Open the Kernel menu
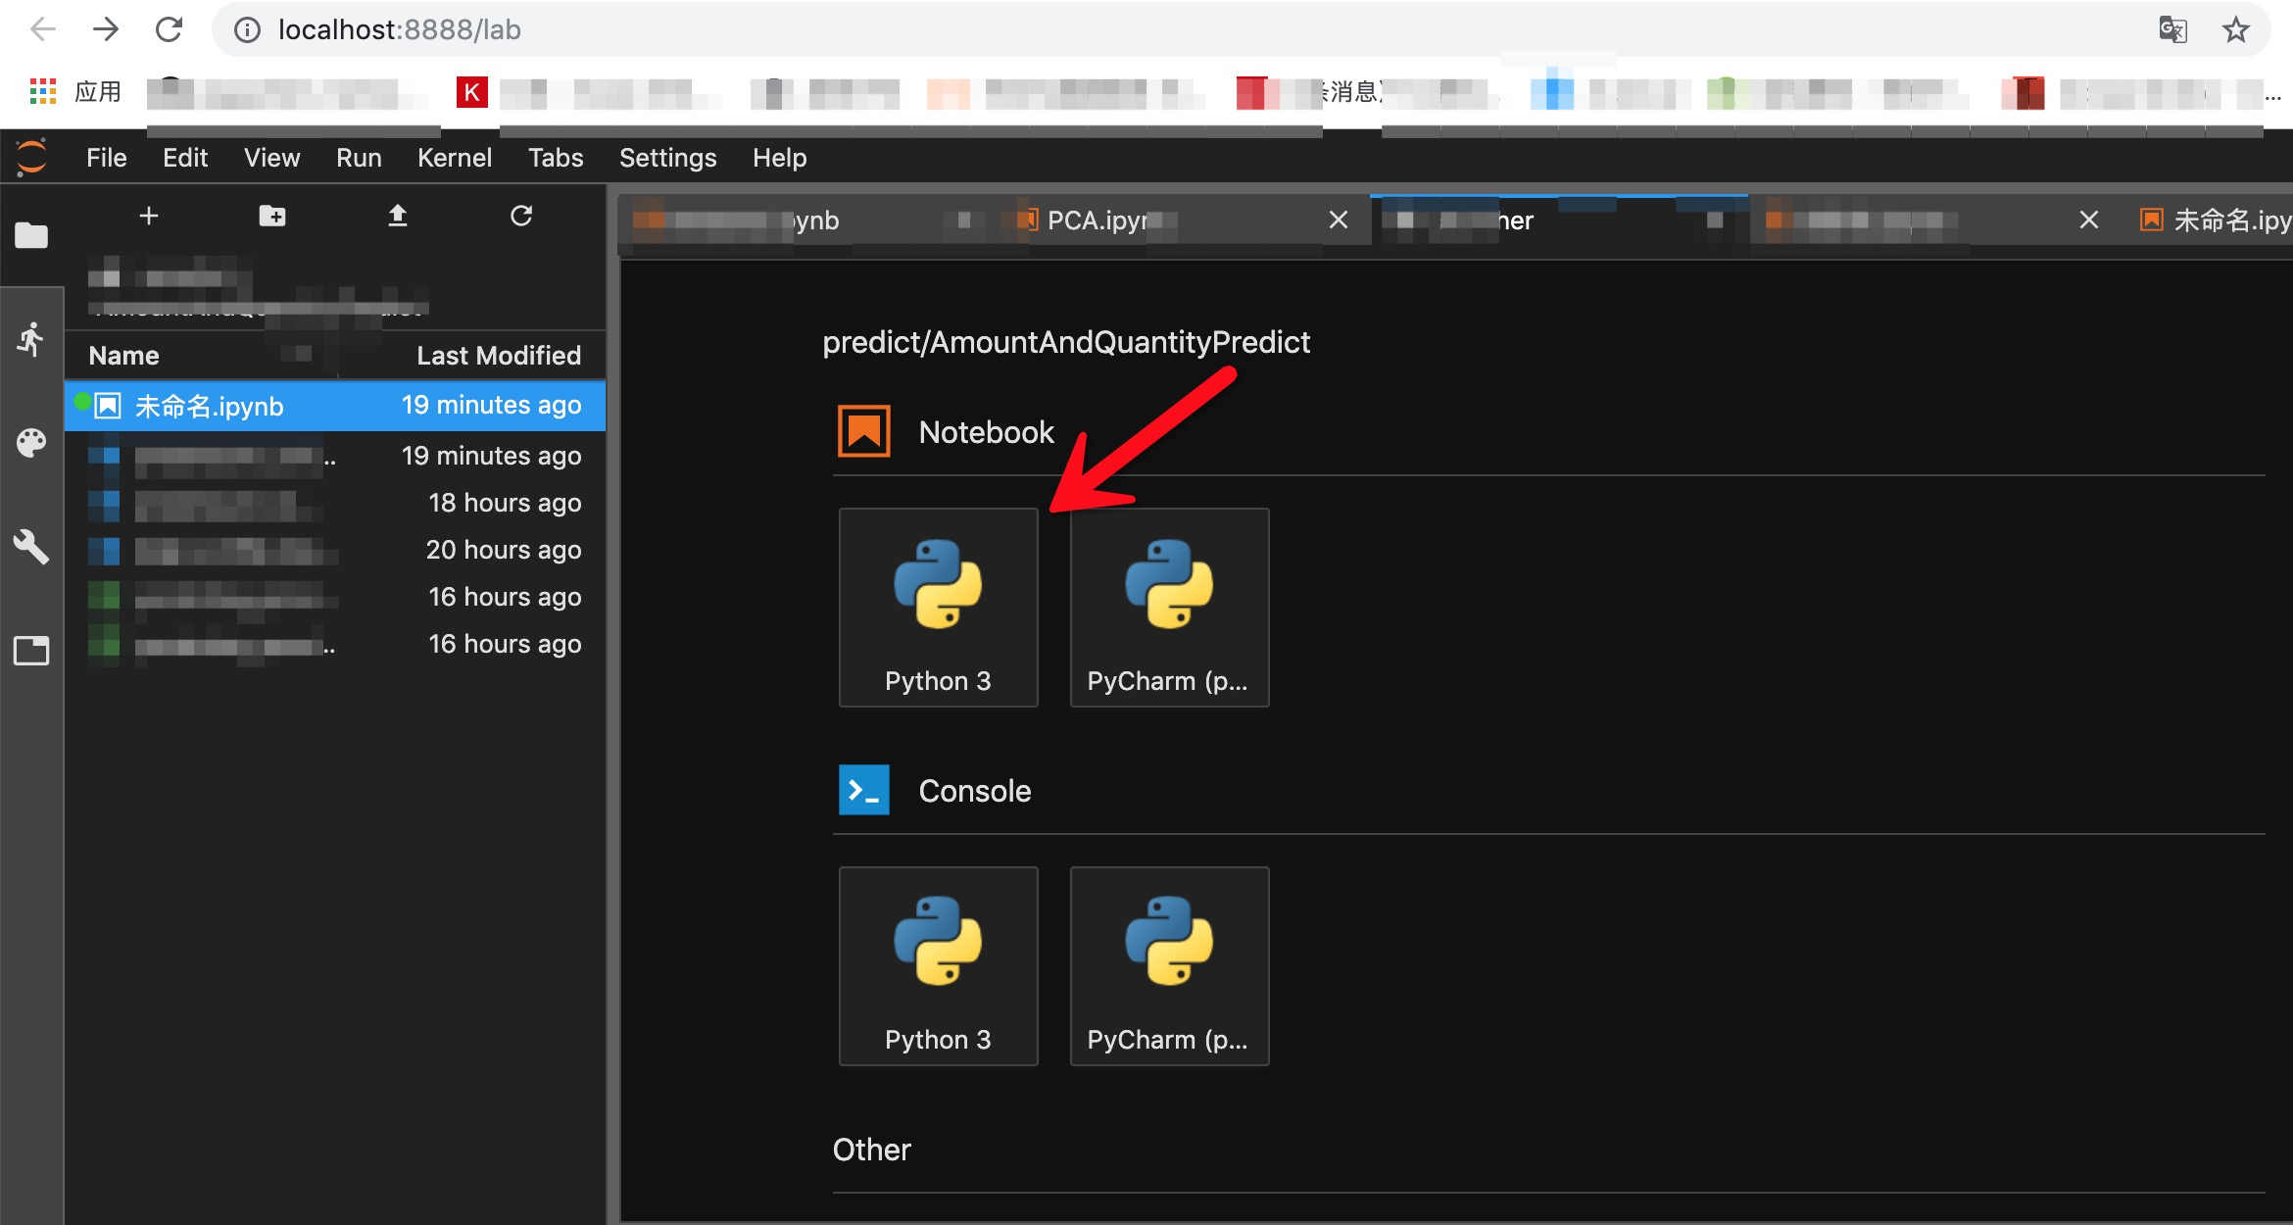Viewport: 2293px width, 1225px height. pyautogui.click(x=454, y=158)
